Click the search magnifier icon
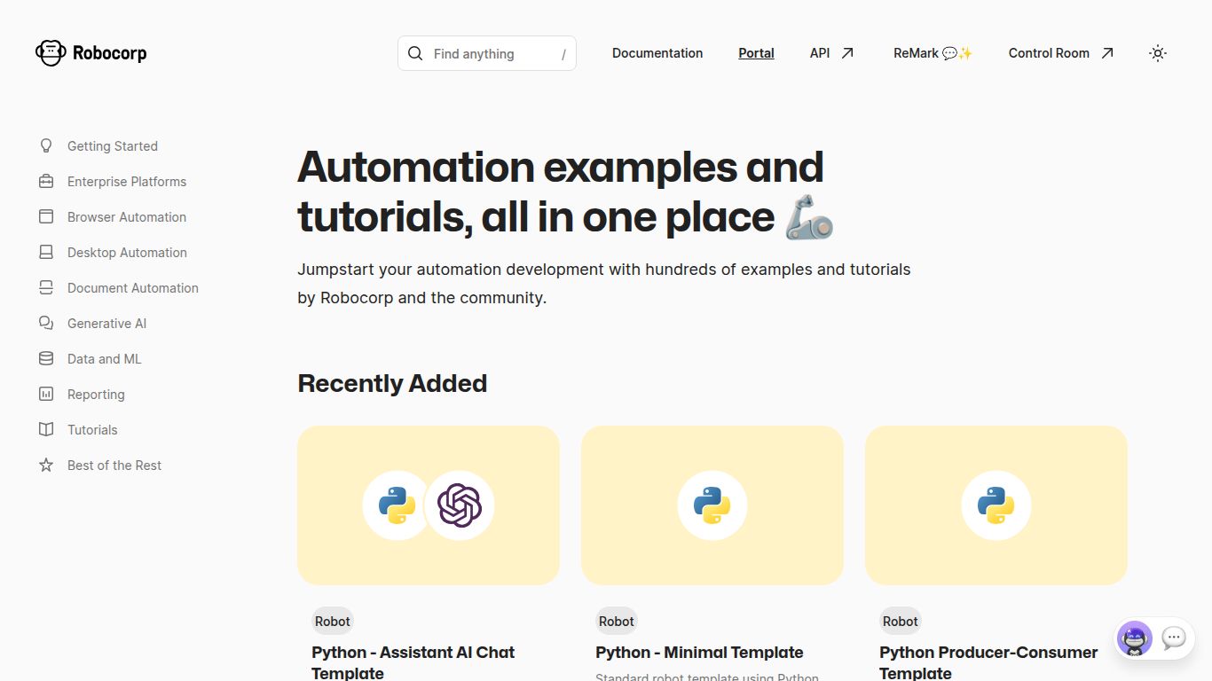Image resolution: width=1212 pixels, height=681 pixels. click(415, 53)
